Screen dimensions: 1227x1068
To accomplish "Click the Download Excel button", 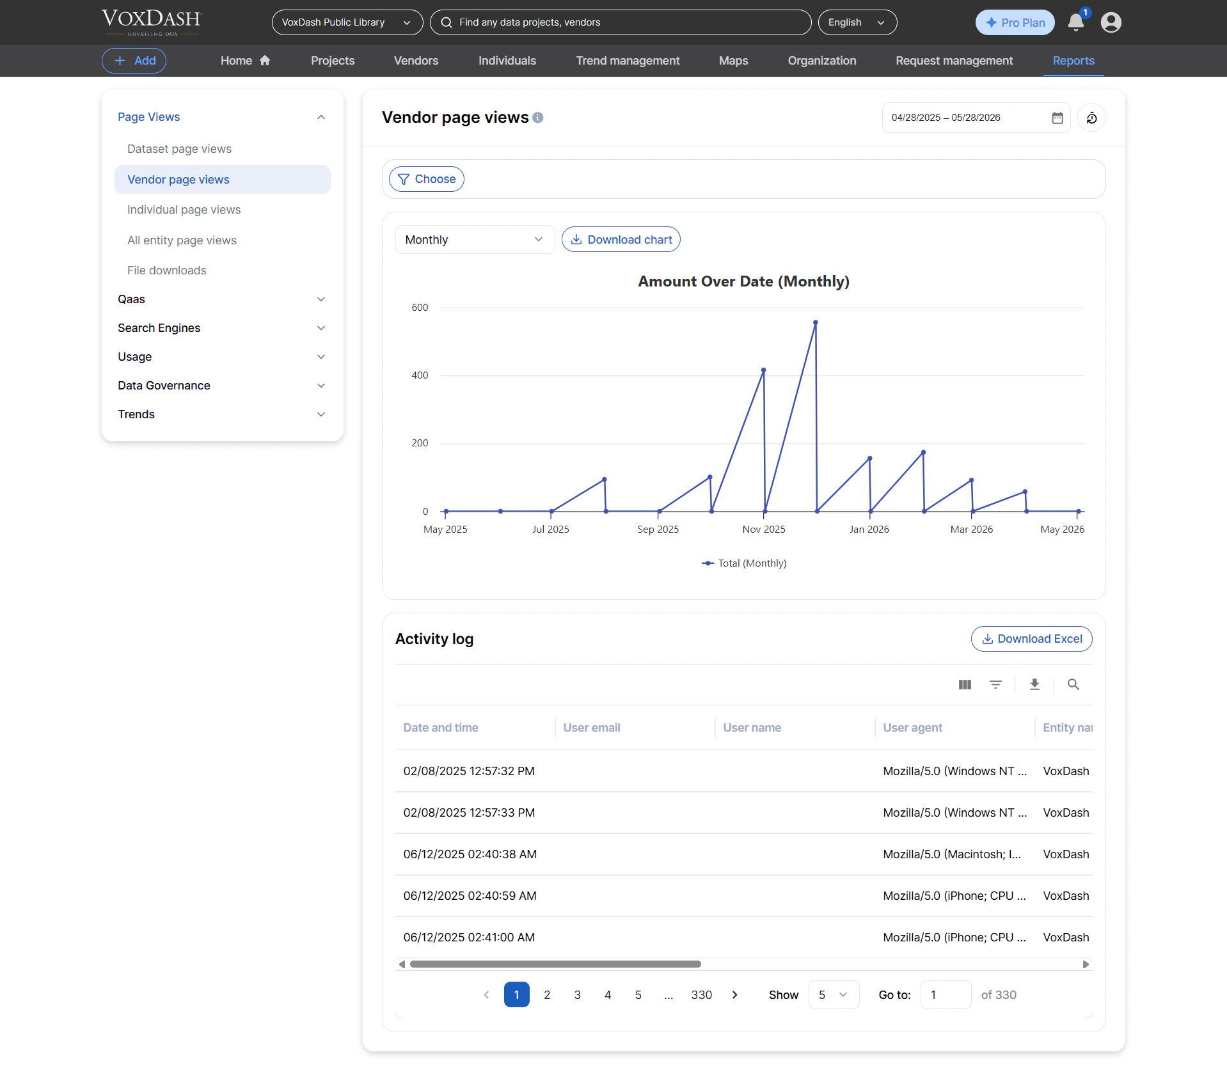I will point(1031,639).
